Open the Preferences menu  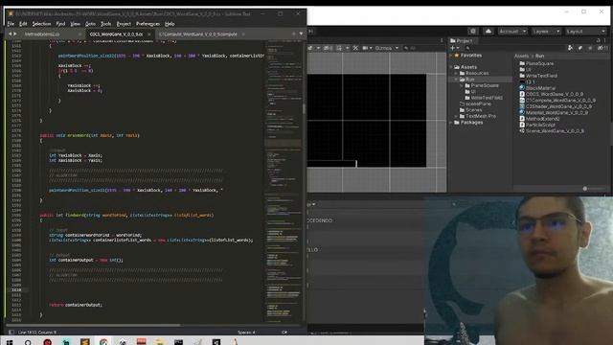pyautogui.click(x=148, y=24)
